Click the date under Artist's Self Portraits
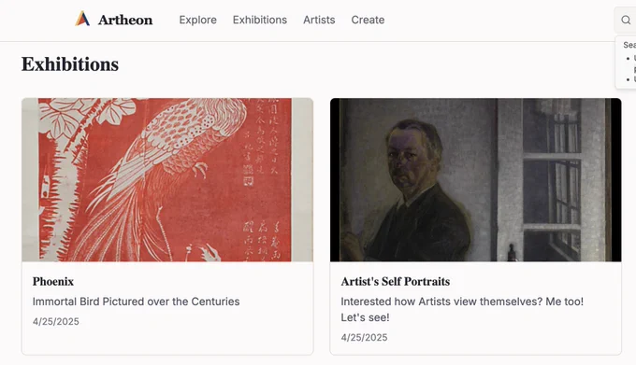The image size is (636, 365). point(364,338)
